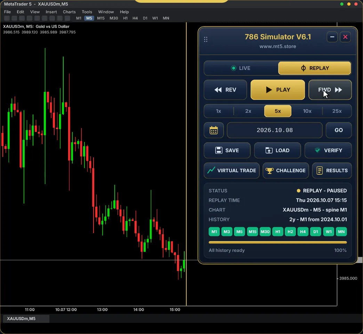Set replay speed to 10x
Viewport: 363px width, 334px height.
click(307, 111)
